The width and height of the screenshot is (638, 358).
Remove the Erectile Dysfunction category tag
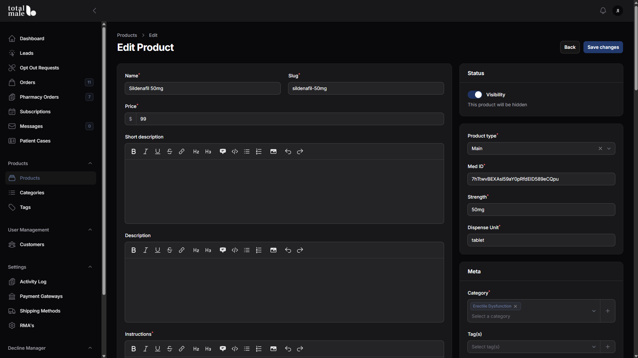(516, 306)
